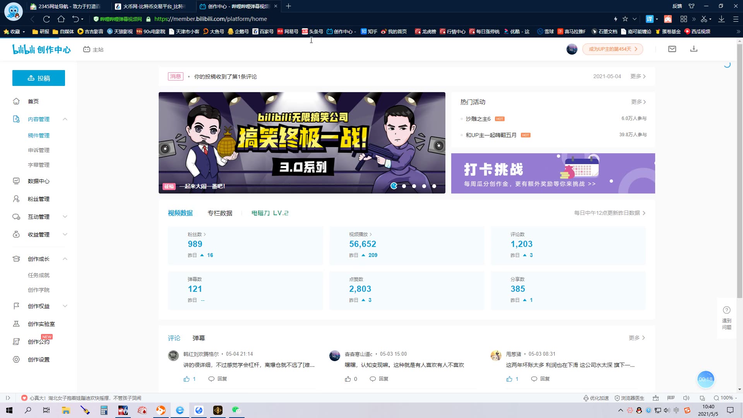This screenshot has width=743, height=418.
Task: Expand the address bar dropdown arrow
Action: (635, 19)
